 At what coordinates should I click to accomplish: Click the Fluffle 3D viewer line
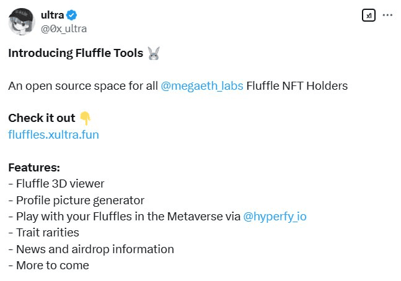pos(56,184)
